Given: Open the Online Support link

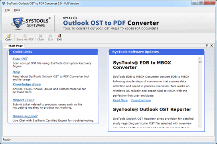Looking at the screenshot, I should coord(25,116).
